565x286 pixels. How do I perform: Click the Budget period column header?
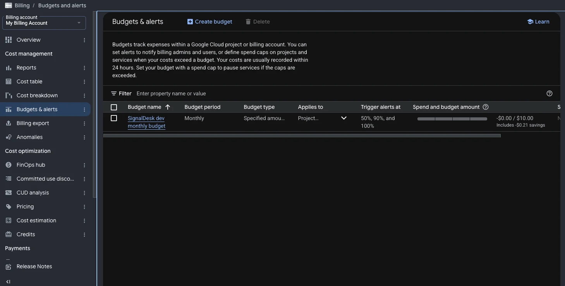point(202,107)
